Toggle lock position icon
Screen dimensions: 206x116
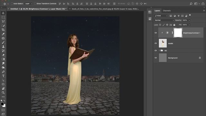pyautogui.click(x=167, y=25)
